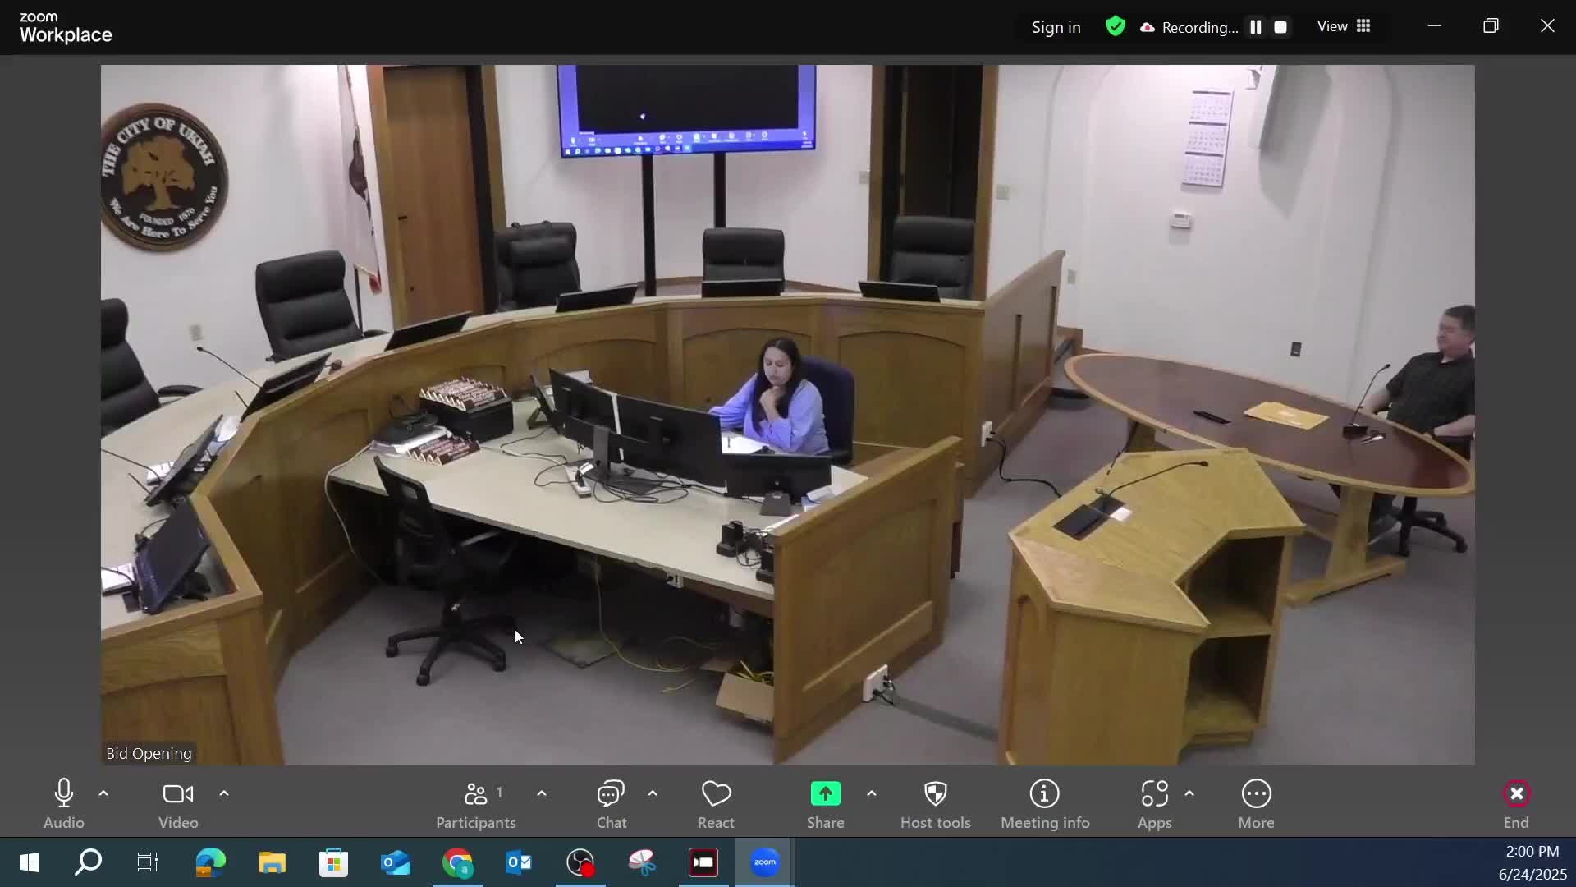Image resolution: width=1576 pixels, height=887 pixels.
Task: Stop the cloud recording
Action: (x=1280, y=26)
